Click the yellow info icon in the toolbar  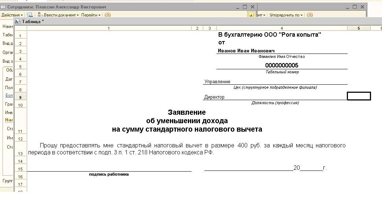[x=251, y=15]
